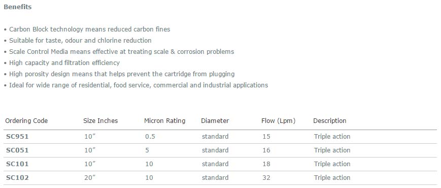This screenshot has height=188, width=441.
Task: Click the 0.5 micron rating cell
Action: click(x=150, y=137)
